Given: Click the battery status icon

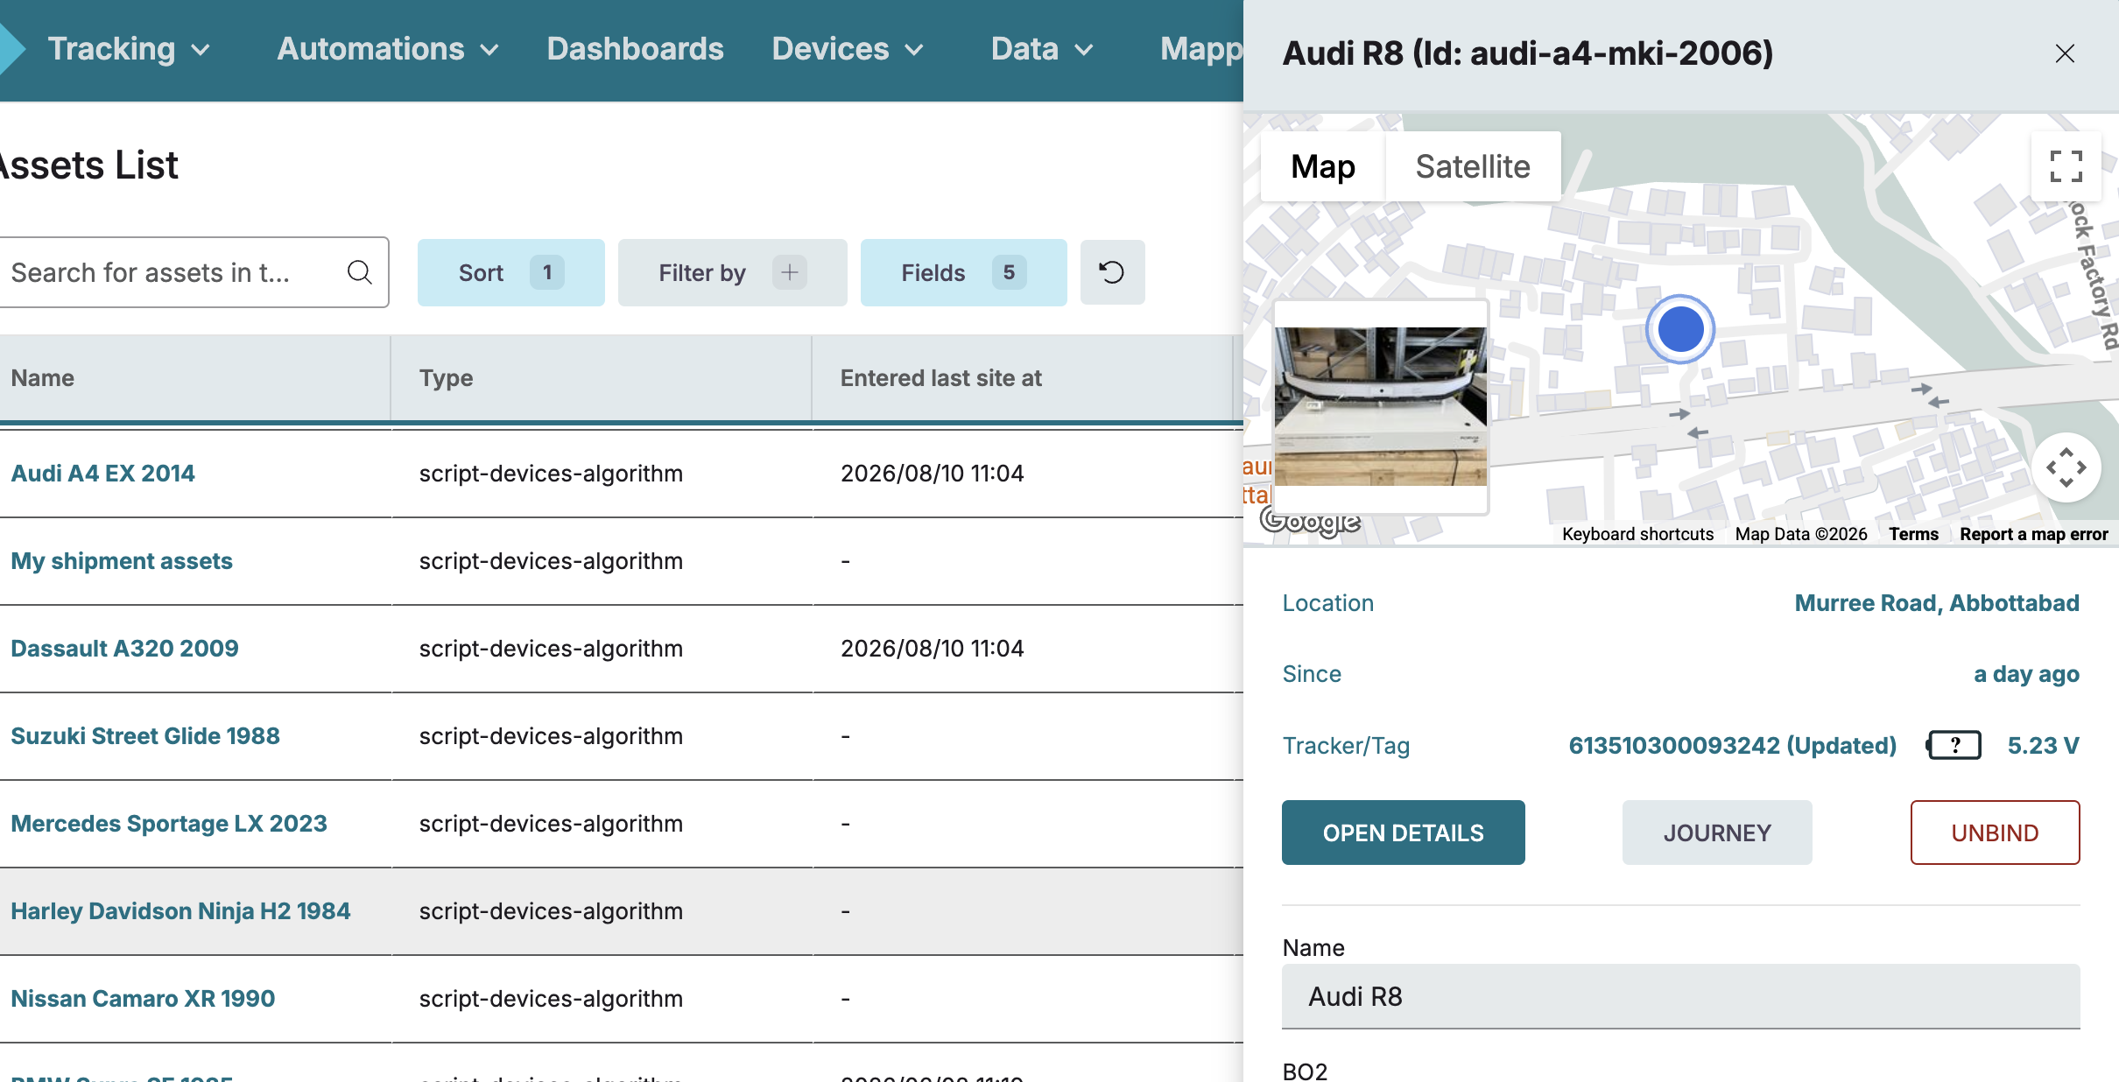Looking at the screenshot, I should tap(1954, 746).
